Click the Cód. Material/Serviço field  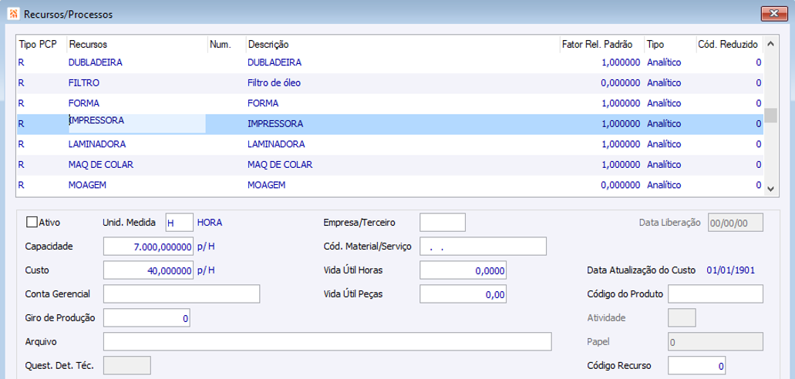(x=483, y=247)
